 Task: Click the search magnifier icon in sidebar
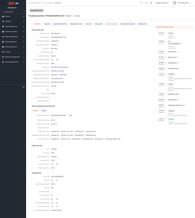pos(3,12)
